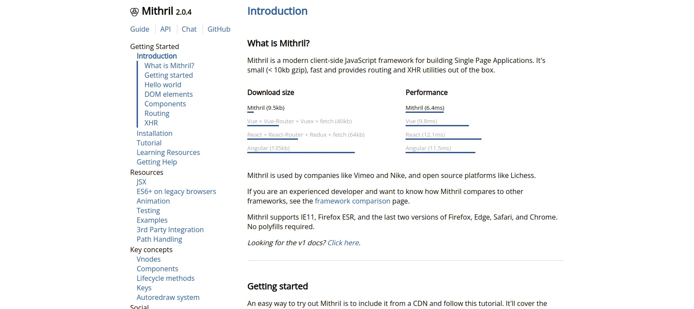Go to the Getting started sidebar sub-item
This screenshot has height=309, width=694.
(x=169, y=75)
